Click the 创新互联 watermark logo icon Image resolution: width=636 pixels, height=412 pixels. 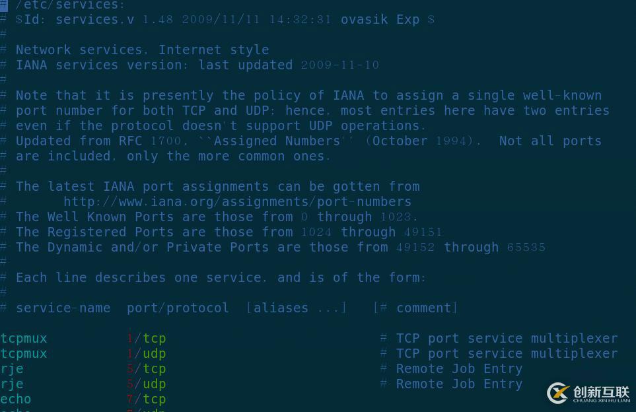click(558, 393)
